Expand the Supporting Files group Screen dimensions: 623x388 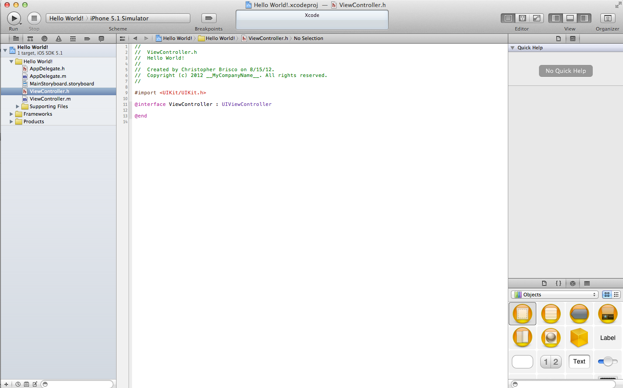[x=17, y=106]
